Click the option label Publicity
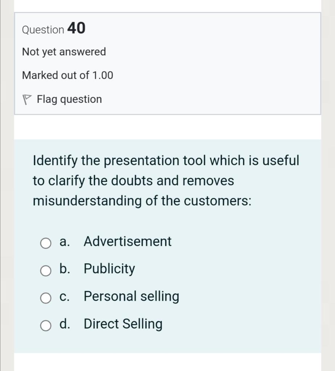This screenshot has height=371, width=335. (109, 269)
